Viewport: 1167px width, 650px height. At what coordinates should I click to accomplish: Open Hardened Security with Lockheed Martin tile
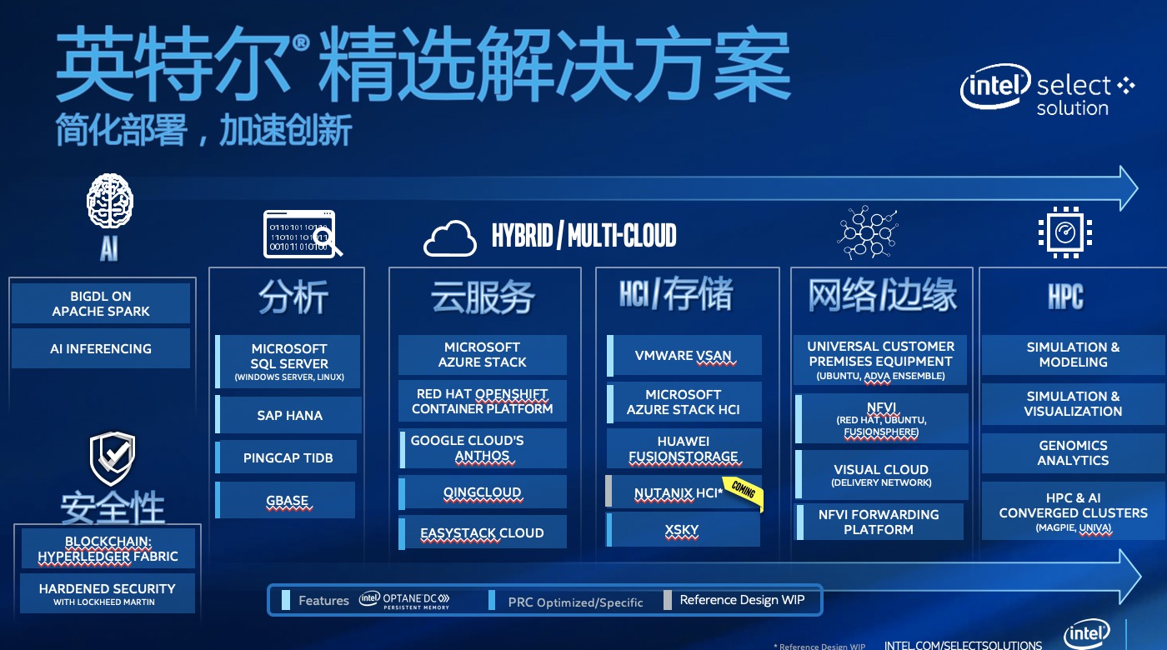click(108, 593)
